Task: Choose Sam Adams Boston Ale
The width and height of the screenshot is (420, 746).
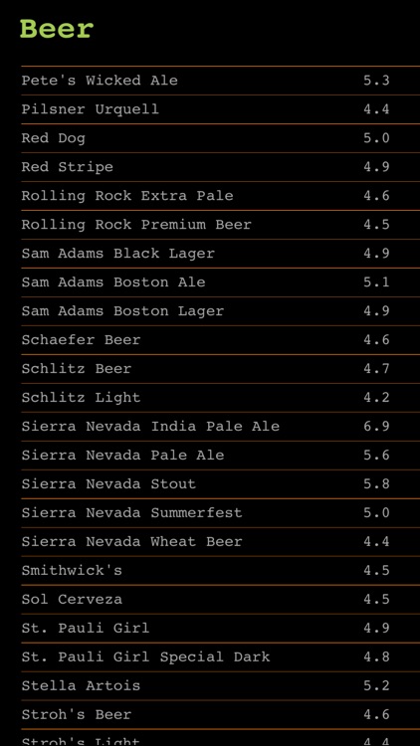Action: (221, 282)
